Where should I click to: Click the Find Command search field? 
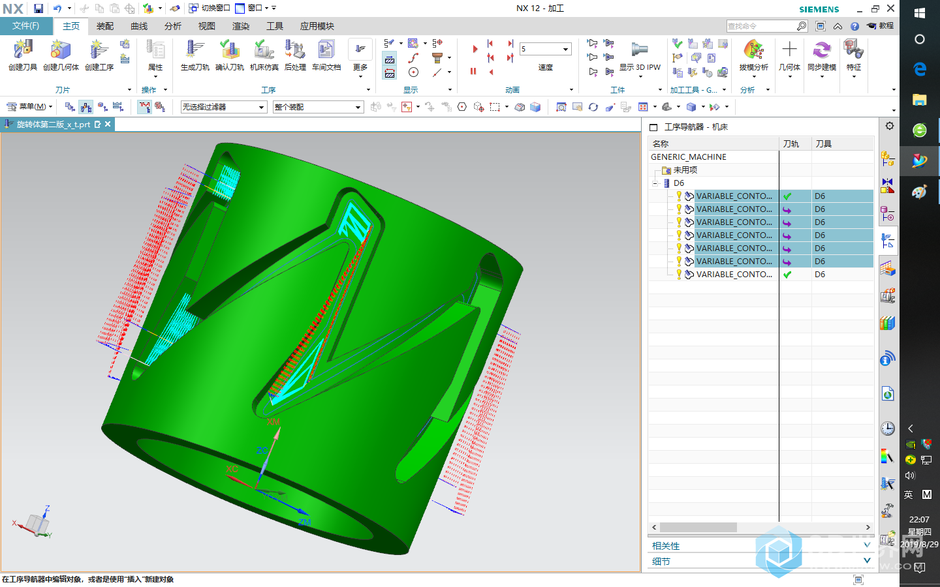tap(761, 26)
